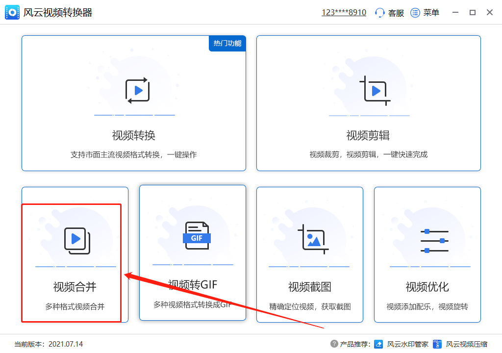Click the 风云视频转换器 app logo icon
Screen dimensions: 502x353
[12, 12]
